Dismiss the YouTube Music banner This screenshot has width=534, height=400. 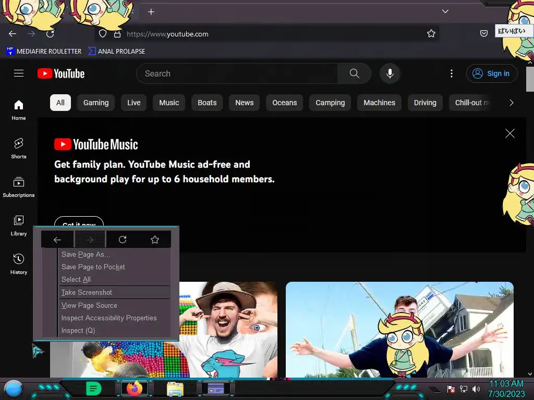click(510, 133)
